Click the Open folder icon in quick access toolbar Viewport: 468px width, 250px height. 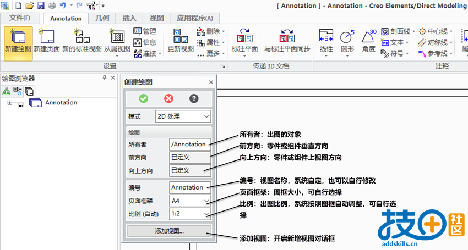(29, 5)
